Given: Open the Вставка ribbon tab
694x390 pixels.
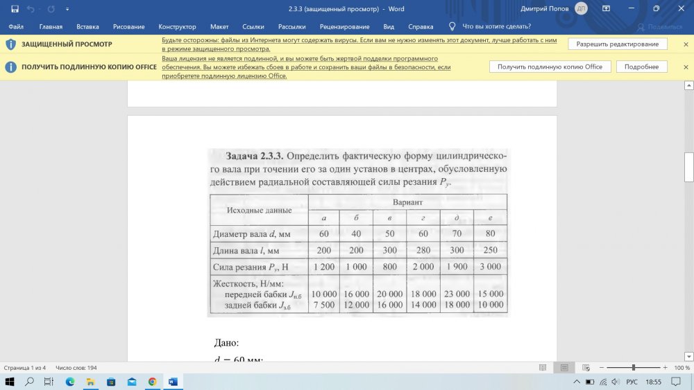Looking at the screenshot, I should click(x=87, y=26).
